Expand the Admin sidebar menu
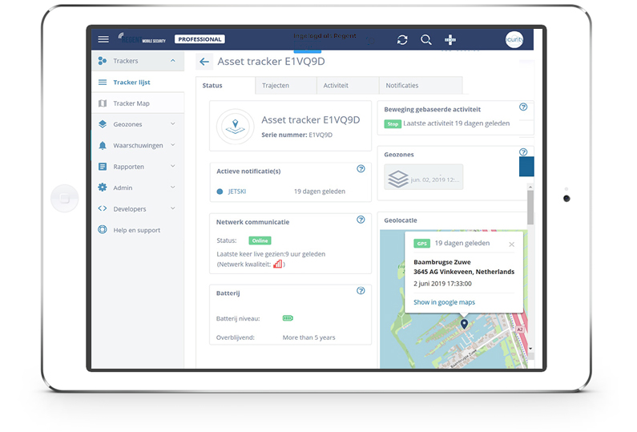This screenshot has width=637, height=432. coord(173,188)
